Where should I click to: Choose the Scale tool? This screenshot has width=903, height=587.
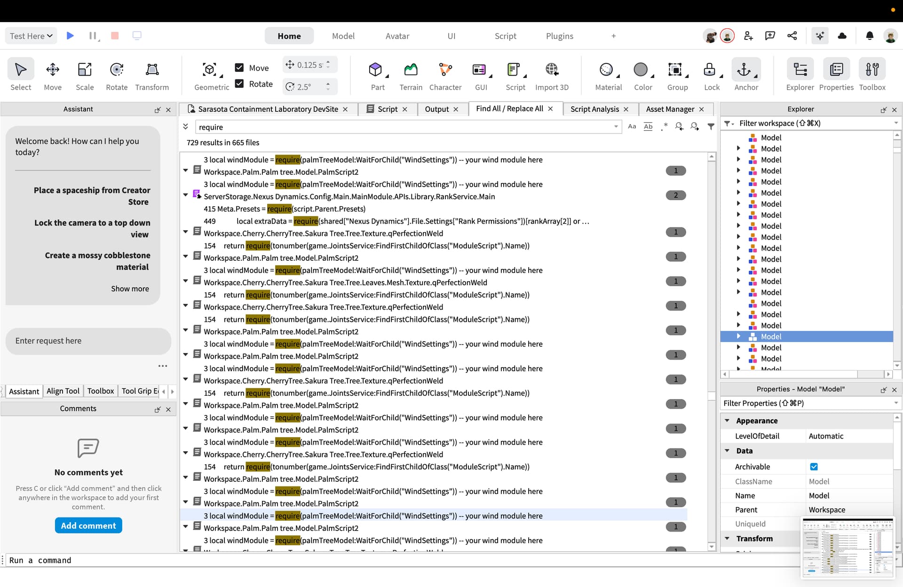tap(85, 75)
